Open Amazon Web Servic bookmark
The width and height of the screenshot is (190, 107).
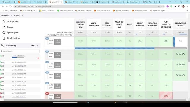tap(121, 11)
